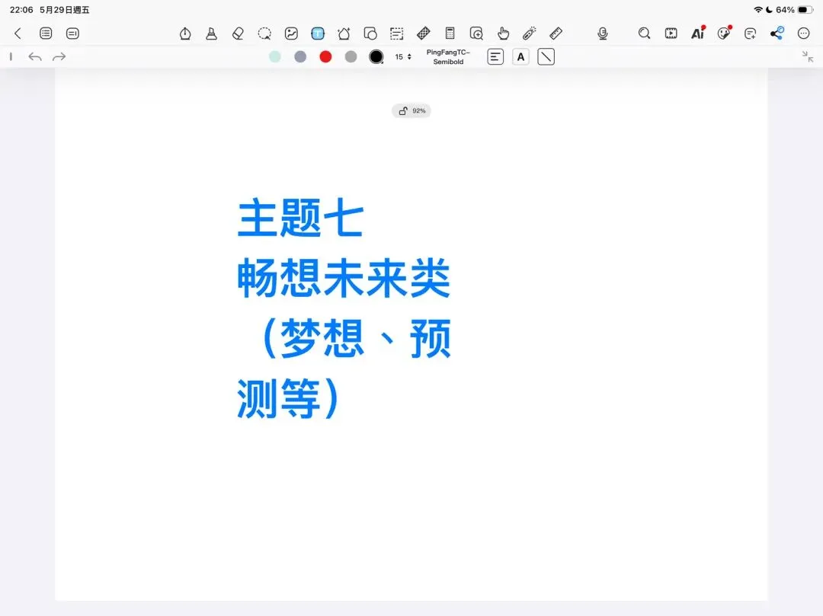This screenshot has height=616, width=823.
Task: Open text alignment options
Action: pyautogui.click(x=495, y=56)
